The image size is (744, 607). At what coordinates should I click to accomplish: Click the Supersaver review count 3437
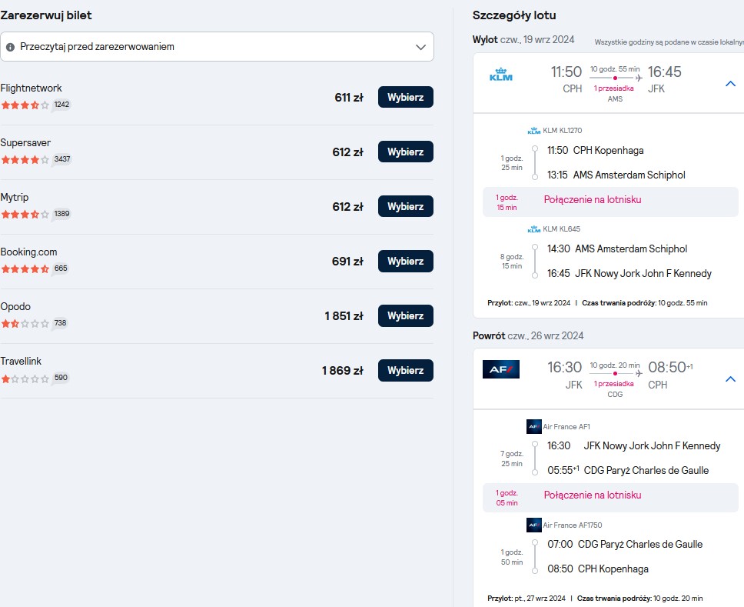click(x=61, y=159)
